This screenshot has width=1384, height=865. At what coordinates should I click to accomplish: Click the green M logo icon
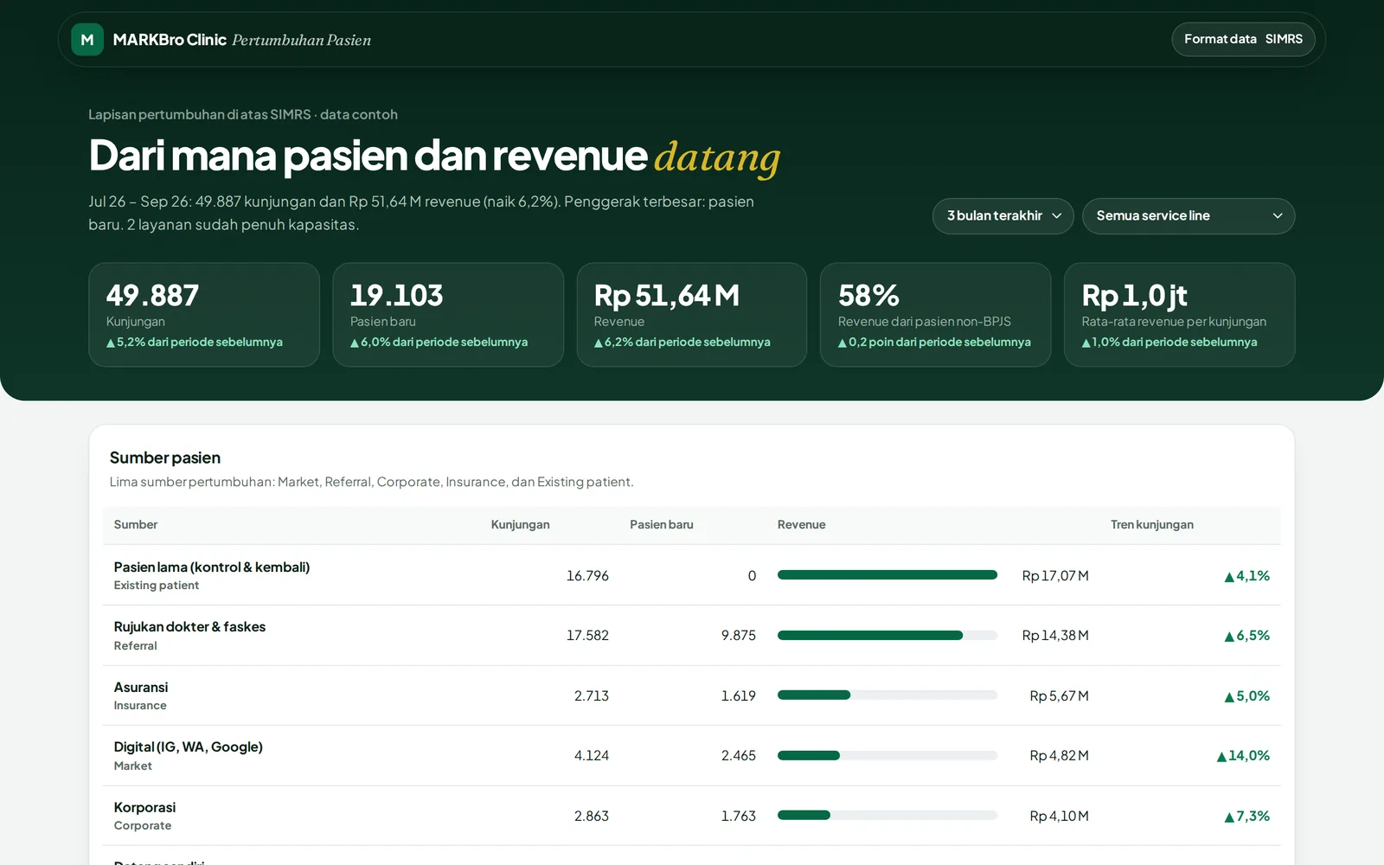click(x=87, y=40)
